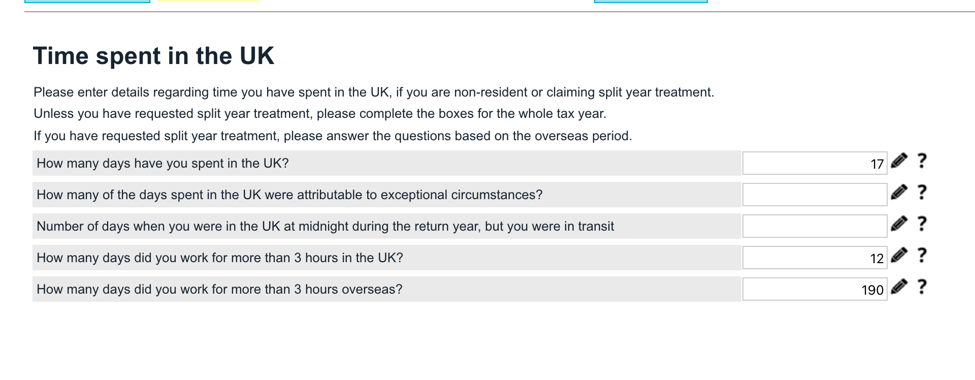This screenshot has height=380, width=975.
Task: Click the 'Time spent in the UK' heading
Action: [x=153, y=56]
